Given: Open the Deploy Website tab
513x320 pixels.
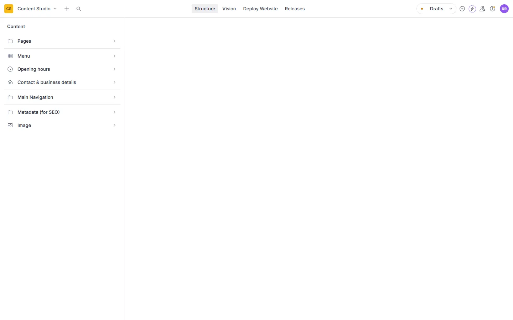Looking at the screenshot, I should coord(260,9).
